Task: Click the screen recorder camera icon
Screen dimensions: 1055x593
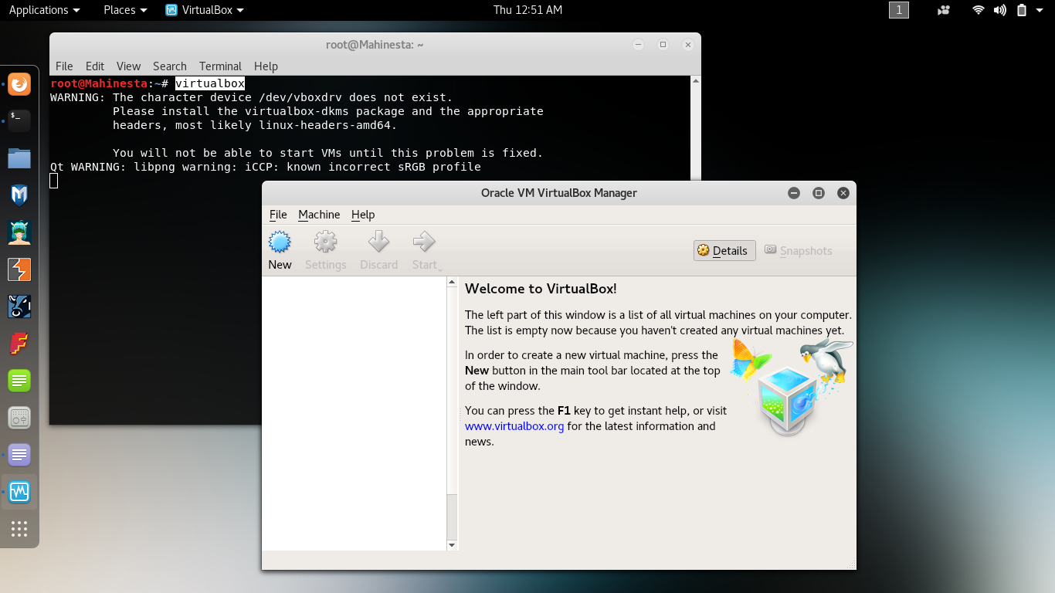Action: point(943,10)
